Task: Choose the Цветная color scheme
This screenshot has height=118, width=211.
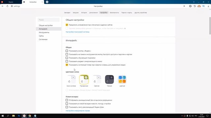Action: coord(122,79)
